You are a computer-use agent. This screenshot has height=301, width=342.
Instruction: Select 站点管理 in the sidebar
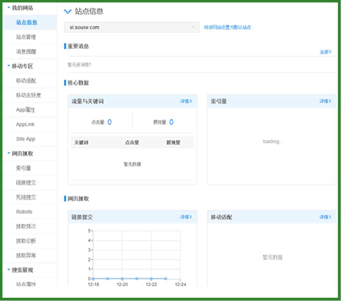[x=26, y=37]
